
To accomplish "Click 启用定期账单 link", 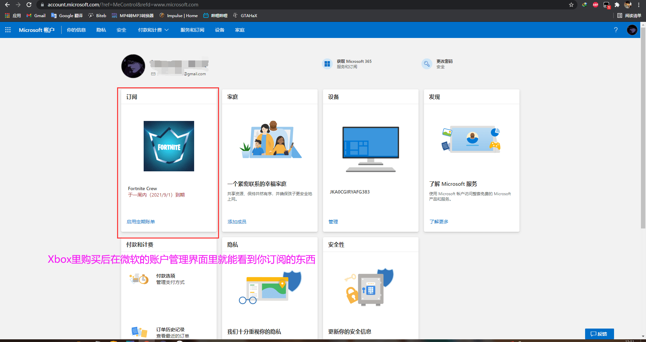I will click(141, 222).
